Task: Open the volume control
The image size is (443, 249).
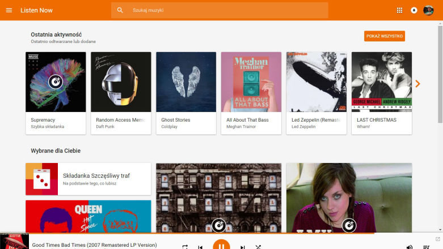Action: pyautogui.click(x=410, y=247)
